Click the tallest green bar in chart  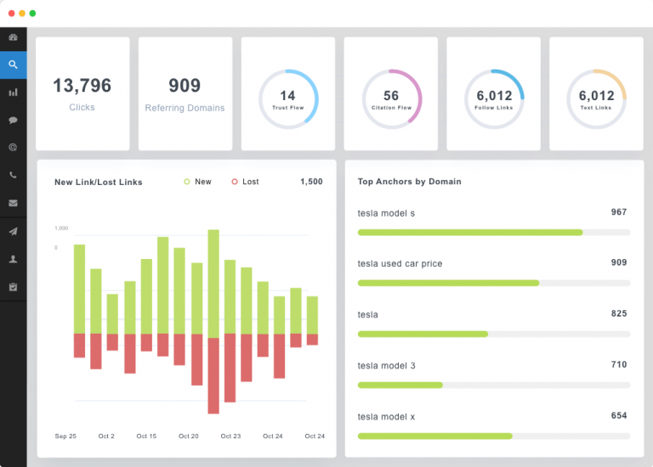tap(213, 284)
